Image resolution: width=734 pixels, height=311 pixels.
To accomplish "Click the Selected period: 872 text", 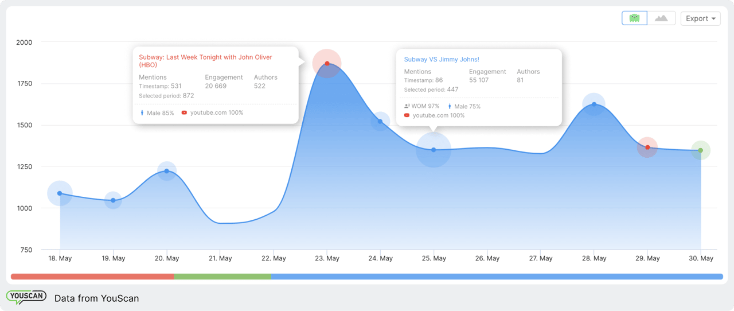I will [166, 96].
